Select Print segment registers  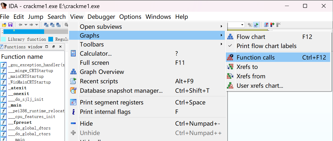147,102
